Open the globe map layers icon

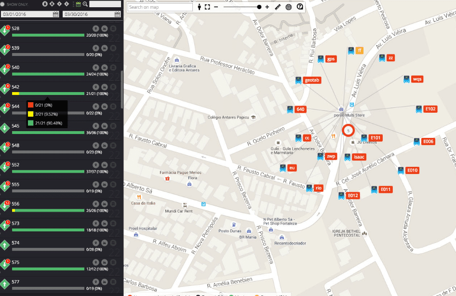[x=288, y=7]
